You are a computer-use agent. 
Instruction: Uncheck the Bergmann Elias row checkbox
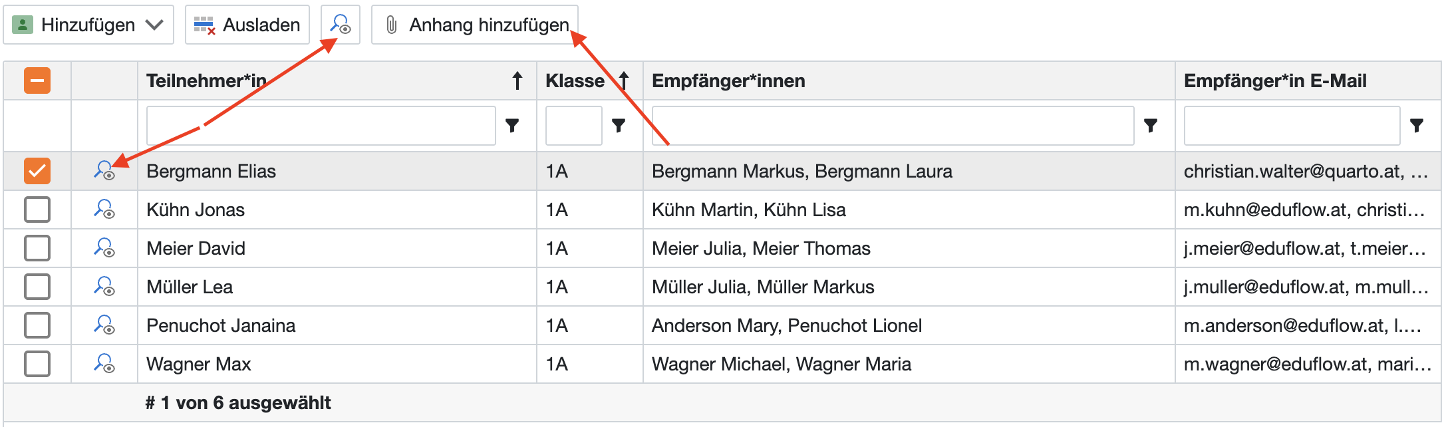(37, 171)
